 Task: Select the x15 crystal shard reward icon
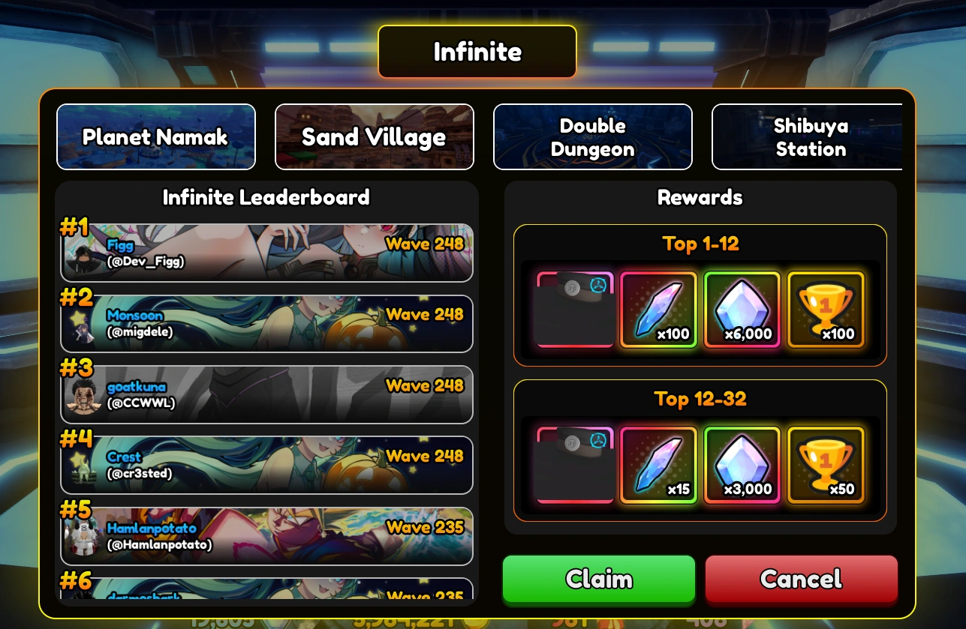(659, 465)
